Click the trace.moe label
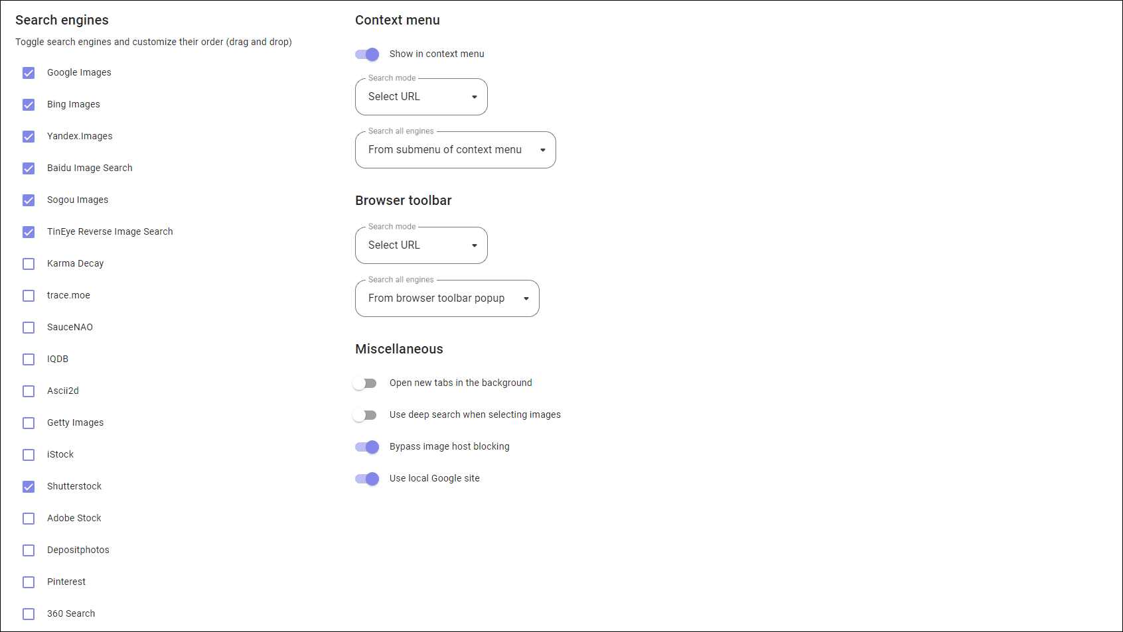This screenshot has height=632, width=1123. 68,295
